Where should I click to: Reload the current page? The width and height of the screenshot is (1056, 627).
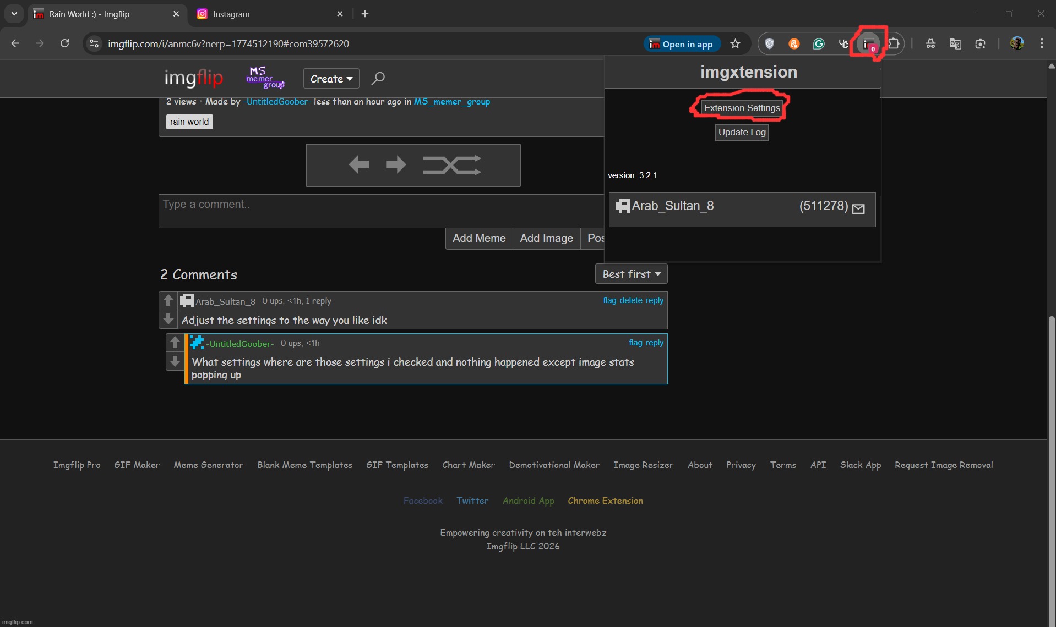coord(64,43)
